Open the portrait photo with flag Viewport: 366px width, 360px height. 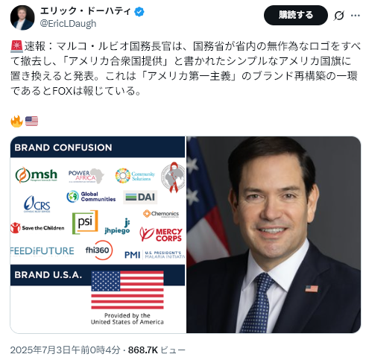pyautogui.click(x=274, y=235)
